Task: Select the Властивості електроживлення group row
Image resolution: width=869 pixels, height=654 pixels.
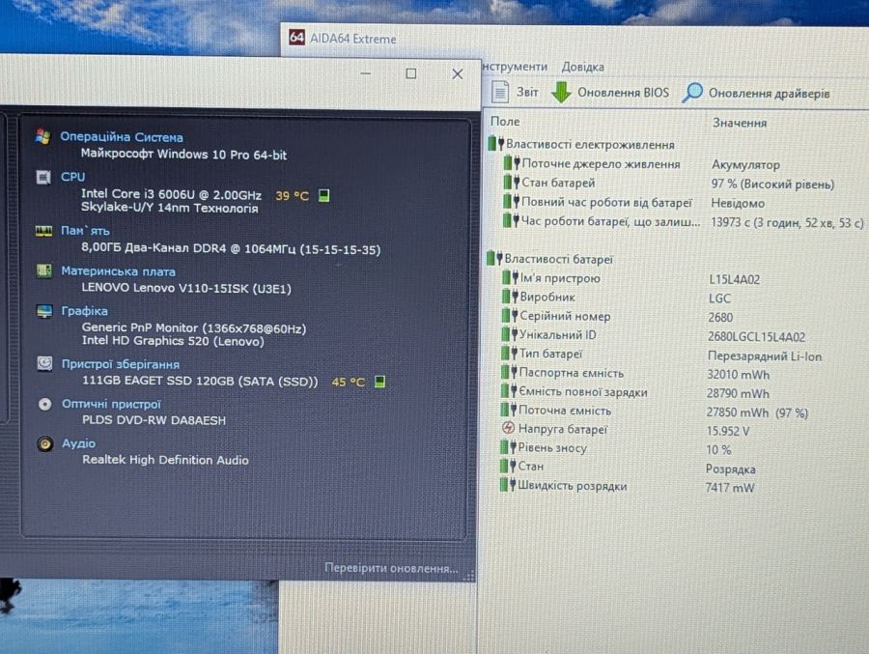Action: (582, 144)
